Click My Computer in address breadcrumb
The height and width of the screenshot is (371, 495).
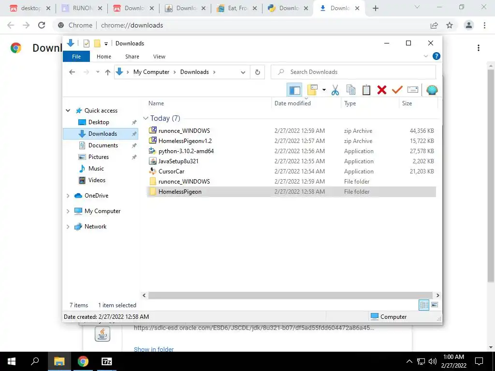coord(151,72)
